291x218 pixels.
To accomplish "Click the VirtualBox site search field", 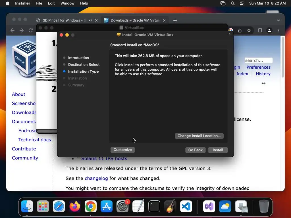I will click(x=259, y=60).
